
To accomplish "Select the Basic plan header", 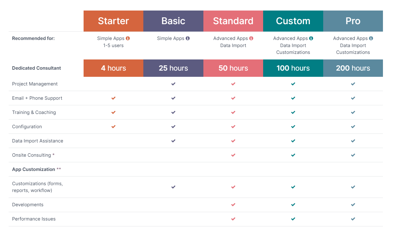I will [x=173, y=21].
